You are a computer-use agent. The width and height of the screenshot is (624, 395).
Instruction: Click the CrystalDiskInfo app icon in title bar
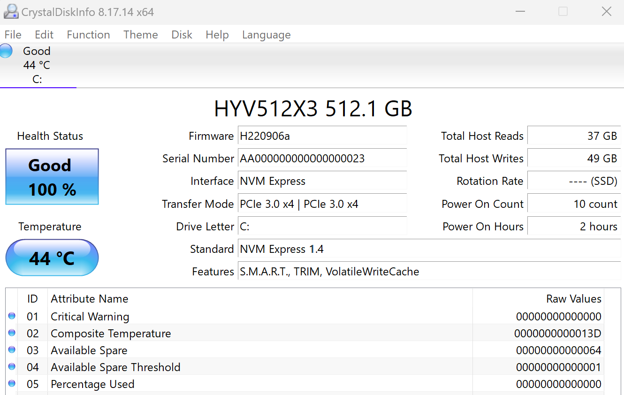[x=11, y=12]
